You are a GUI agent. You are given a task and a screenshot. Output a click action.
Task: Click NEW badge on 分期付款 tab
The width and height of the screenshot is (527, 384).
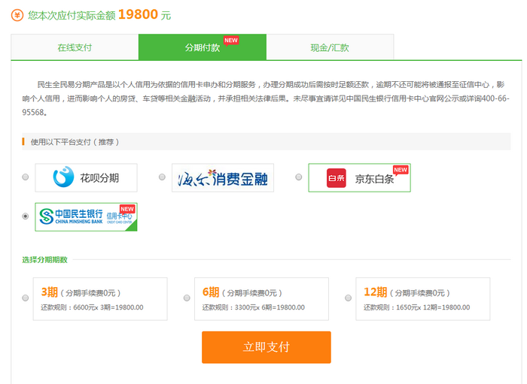pos(231,40)
